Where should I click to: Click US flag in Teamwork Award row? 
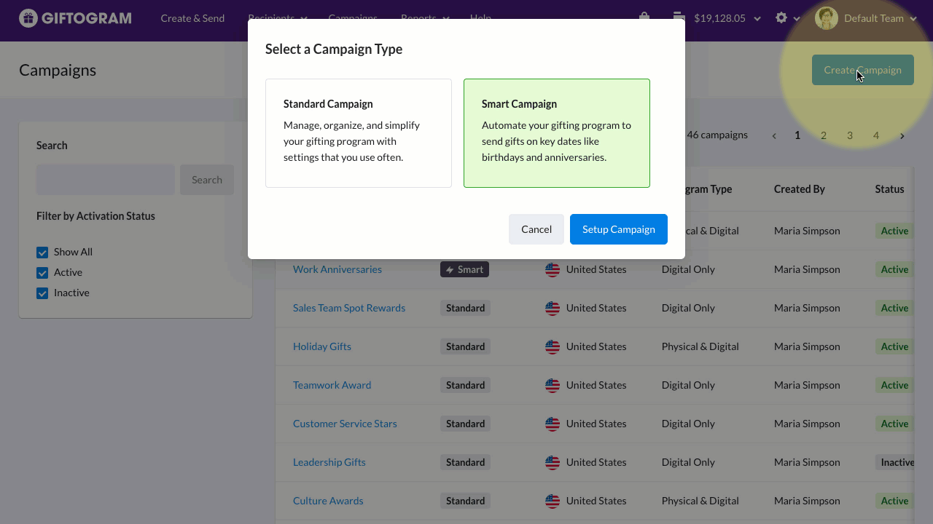point(553,385)
